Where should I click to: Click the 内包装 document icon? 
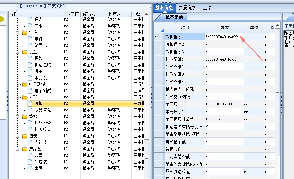tap(30, 142)
